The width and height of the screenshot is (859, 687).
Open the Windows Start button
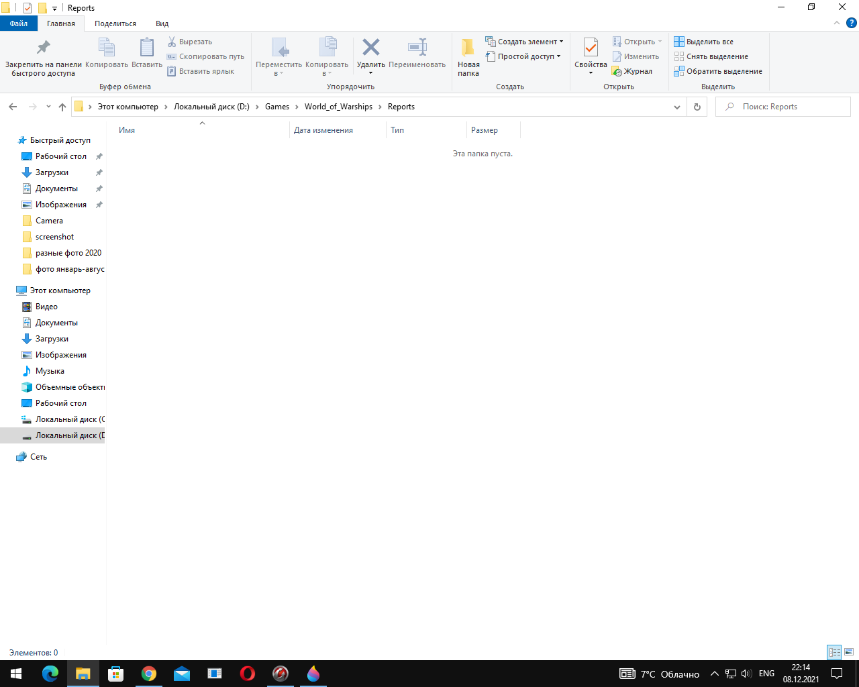pyautogui.click(x=16, y=674)
